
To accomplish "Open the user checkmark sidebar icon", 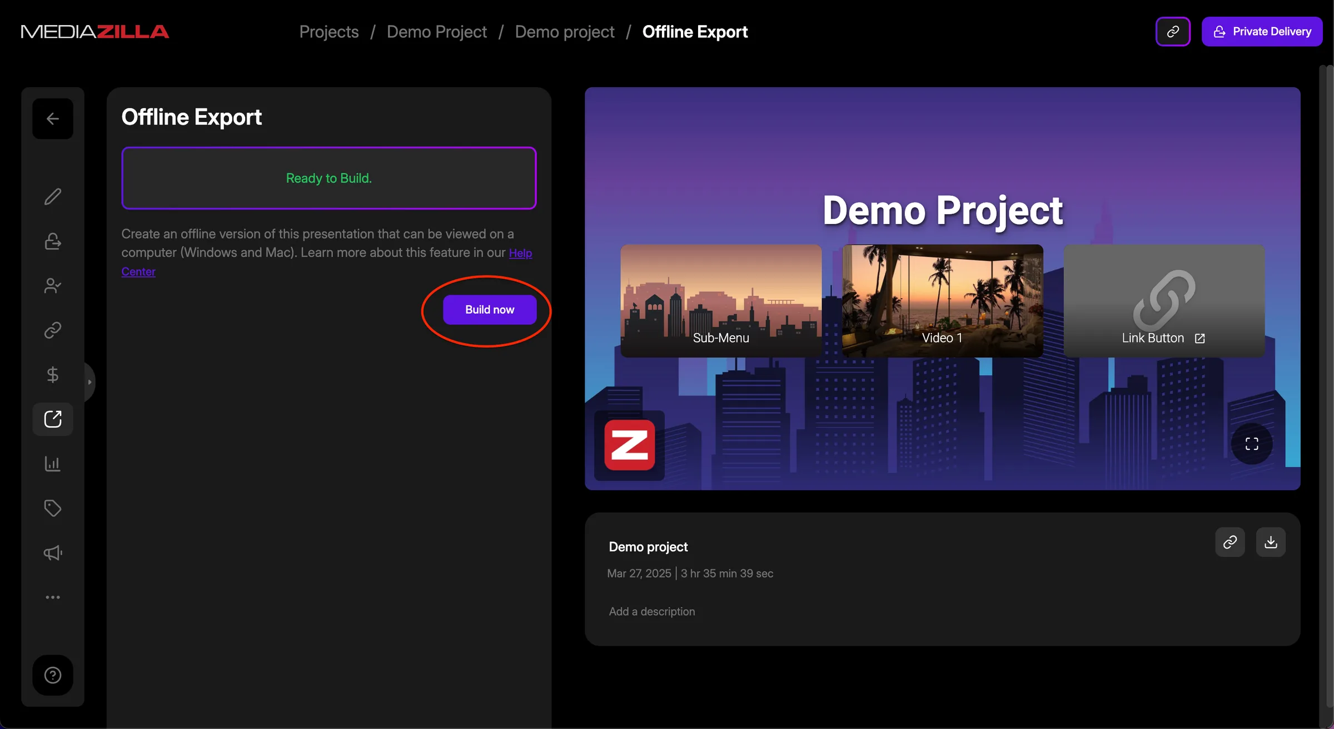I will coord(53,285).
